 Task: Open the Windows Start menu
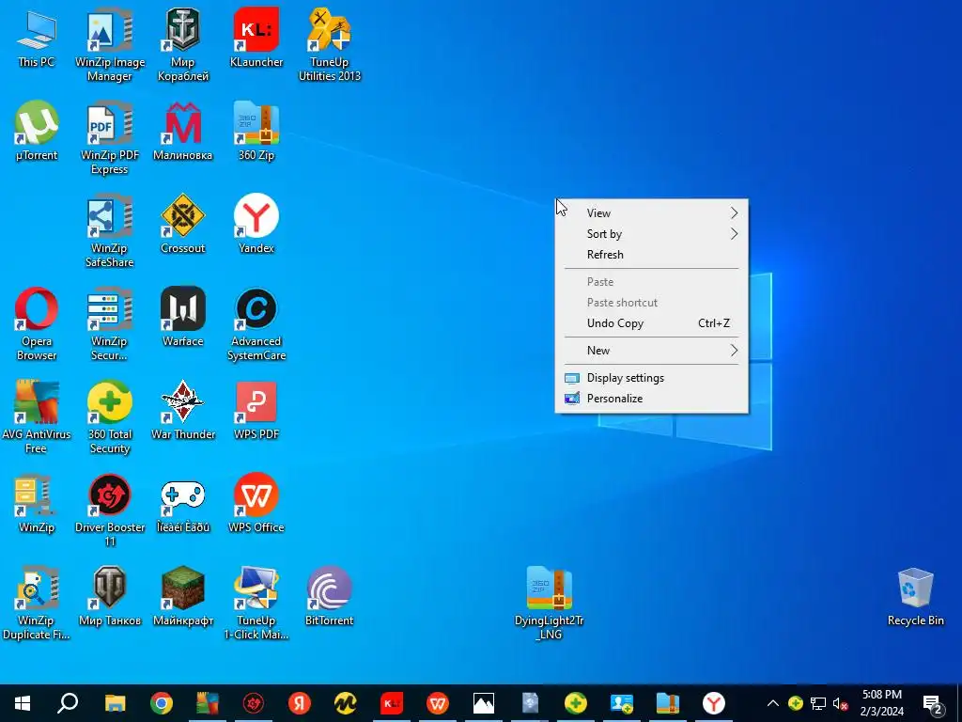coord(23,703)
